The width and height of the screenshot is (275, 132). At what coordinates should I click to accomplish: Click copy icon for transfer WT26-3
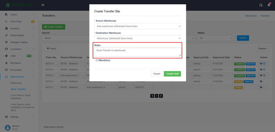click(x=264, y=70)
